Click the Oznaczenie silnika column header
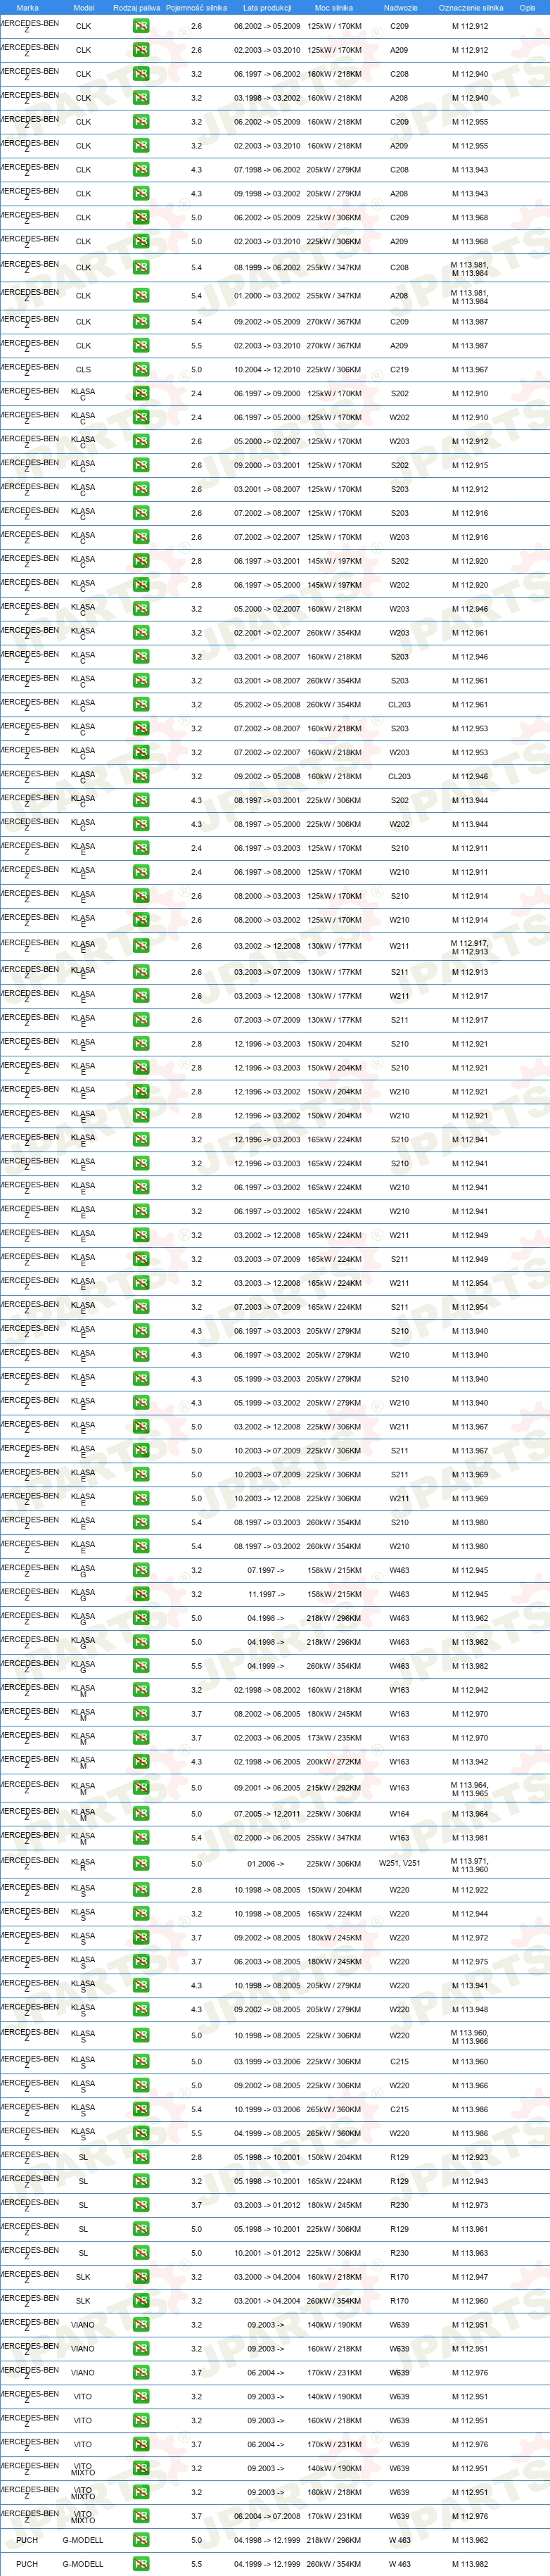This screenshot has height=2576, width=550. pyautogui.click(x=471, y=7)
